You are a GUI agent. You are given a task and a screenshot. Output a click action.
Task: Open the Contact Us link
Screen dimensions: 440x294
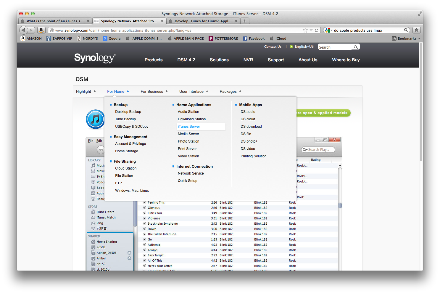pos(273,47)
